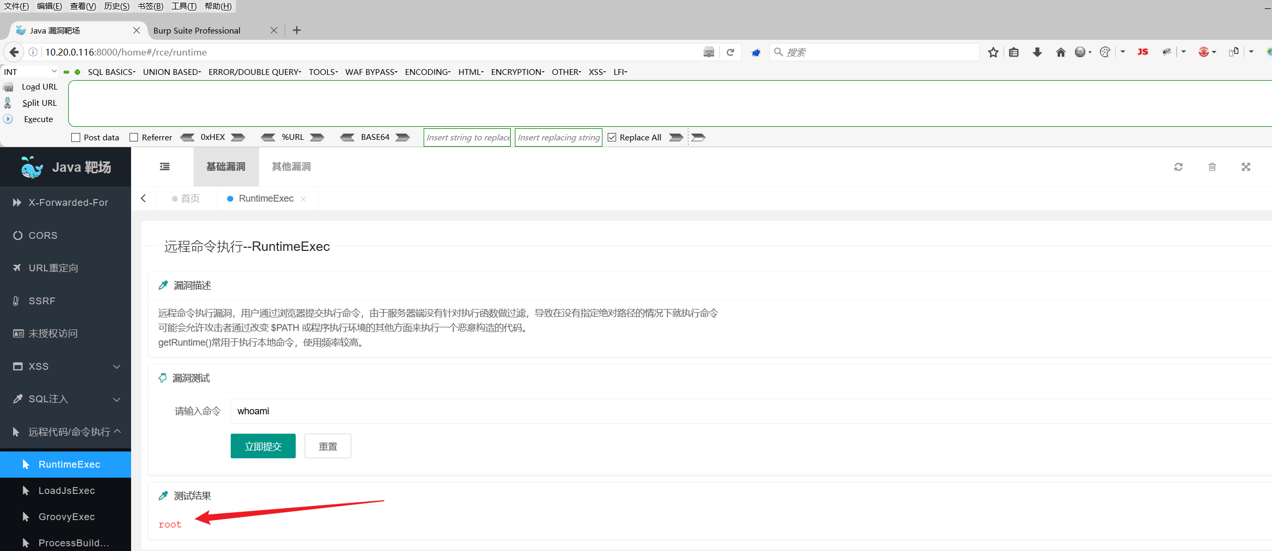Open a new browser tab
The height and width of the screenshot is (551, 1272).
click(x=297, y=30)
